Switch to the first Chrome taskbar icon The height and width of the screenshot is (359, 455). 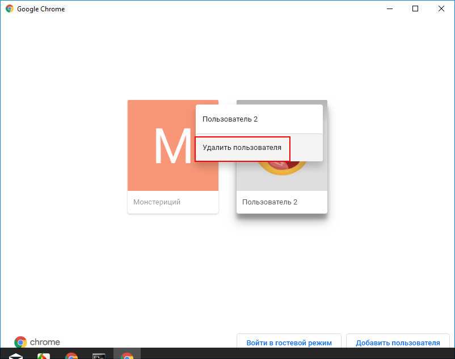coord(71,356)
